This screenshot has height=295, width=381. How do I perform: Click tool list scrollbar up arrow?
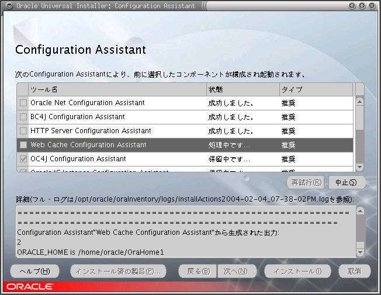[359, 101]
